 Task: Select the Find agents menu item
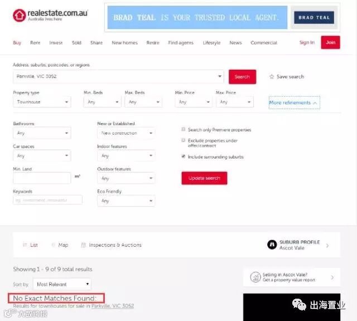coord(181,42)
